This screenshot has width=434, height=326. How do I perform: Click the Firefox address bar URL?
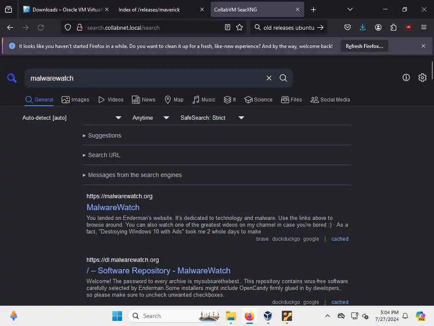123,28
